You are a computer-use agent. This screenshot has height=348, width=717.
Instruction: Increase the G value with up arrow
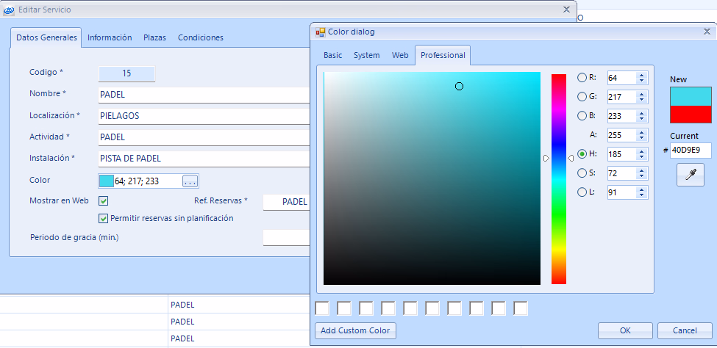pos(641,93)
